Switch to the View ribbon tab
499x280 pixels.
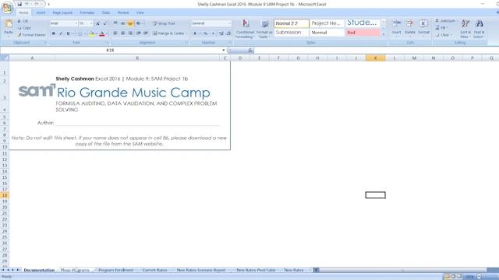140,12
